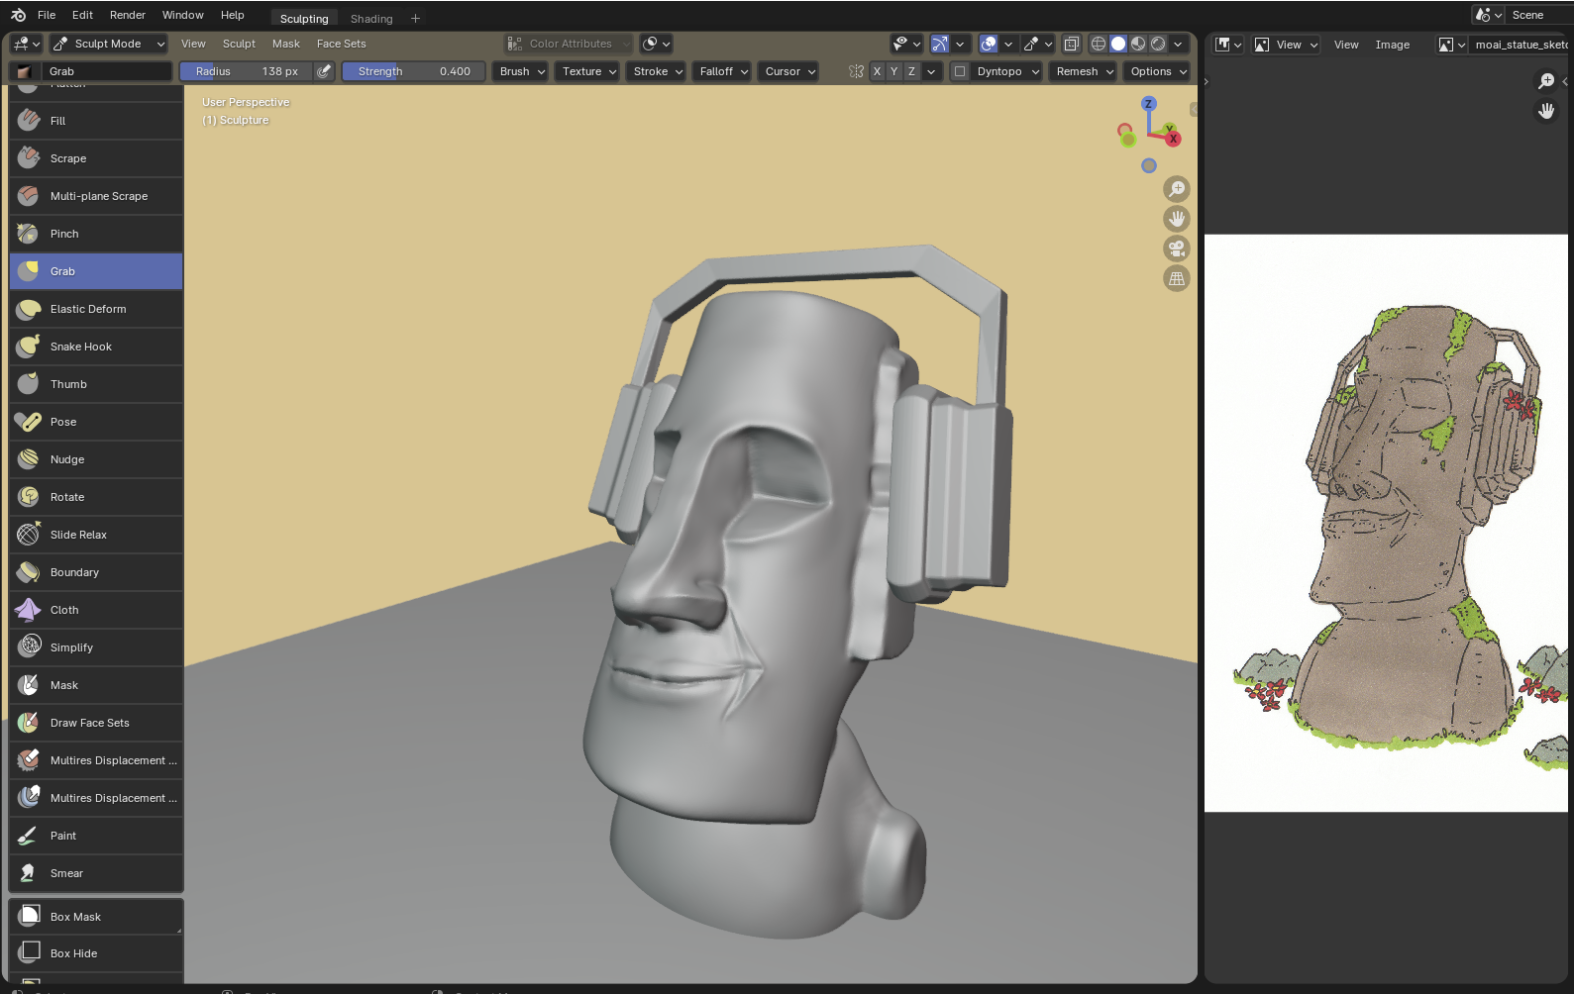Screen dimensions: 1574x994
Task: Open the Remesh dropdown
Action: [x=1084, y=71]
